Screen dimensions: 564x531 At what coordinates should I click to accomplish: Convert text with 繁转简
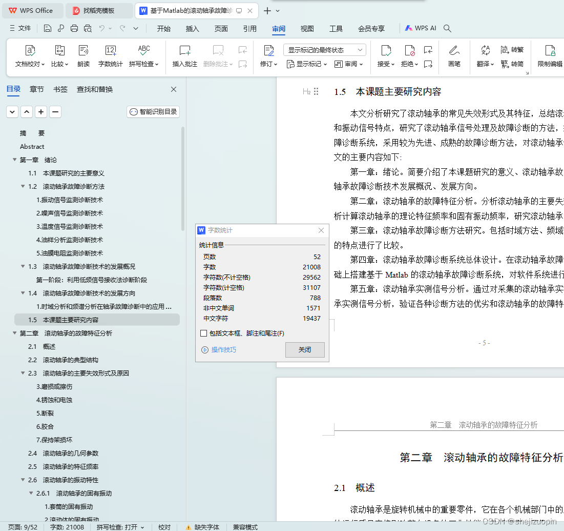512,64
